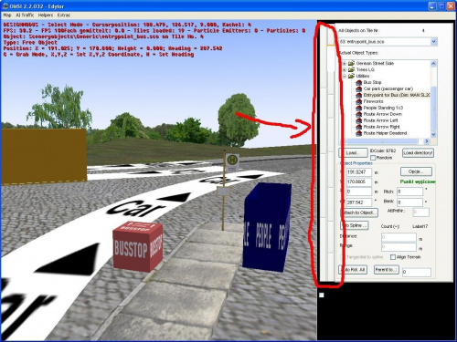Viewport: 457px width, 342px height.
Task: Click the Pitch input field
Action: pos(409,192)
